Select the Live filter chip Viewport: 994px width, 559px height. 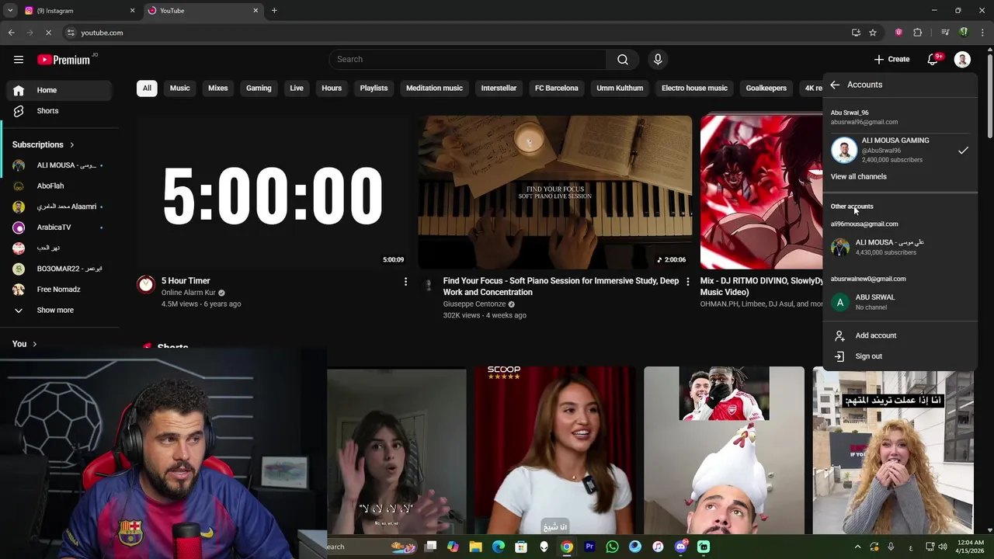point(297,88)
